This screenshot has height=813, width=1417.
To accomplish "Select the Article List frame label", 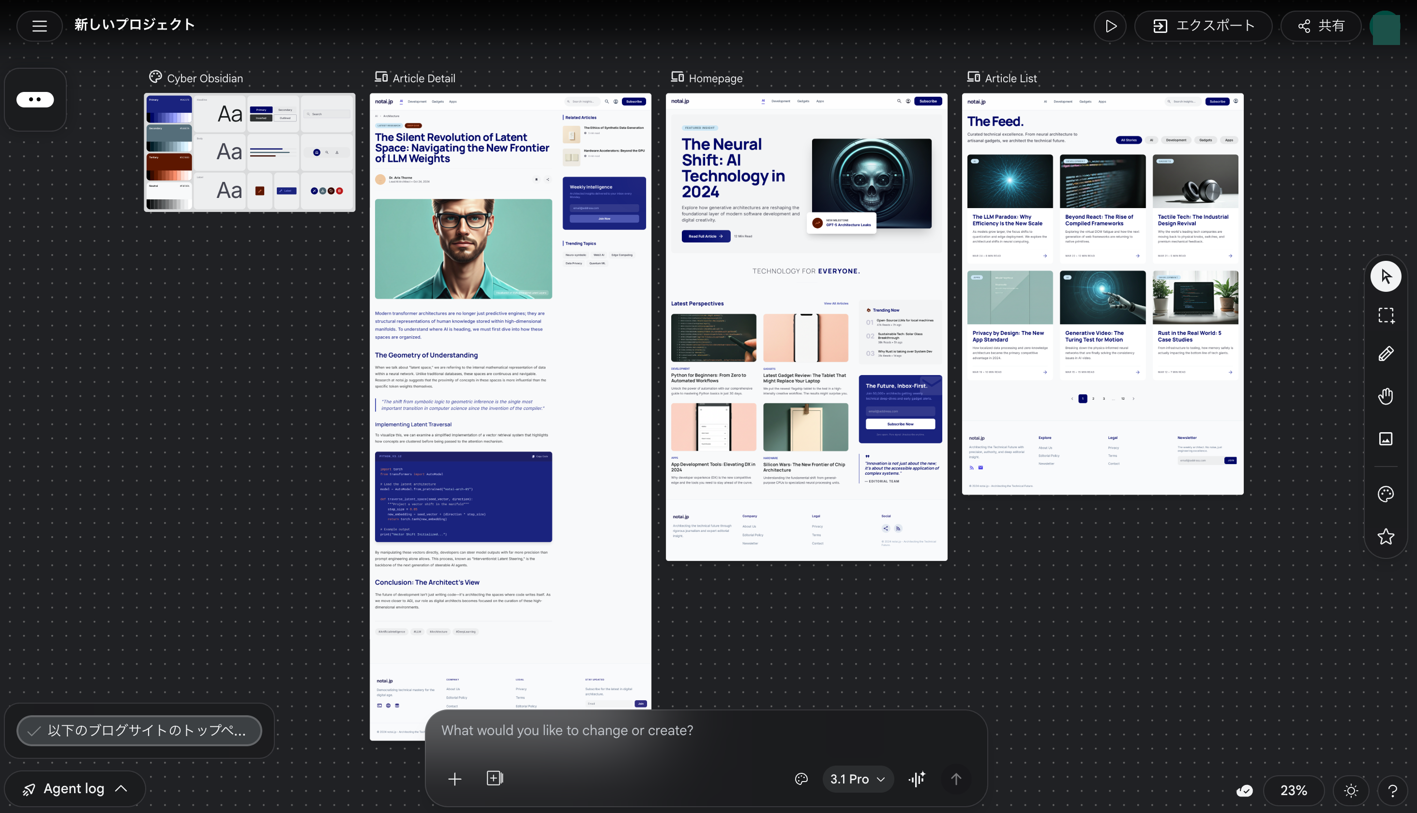I will [1010, 78].
